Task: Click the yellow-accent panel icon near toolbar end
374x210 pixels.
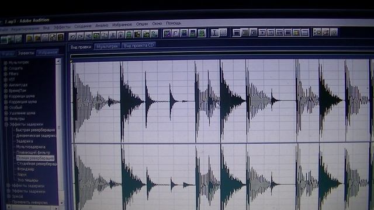Action: click(x=296, y=33)
